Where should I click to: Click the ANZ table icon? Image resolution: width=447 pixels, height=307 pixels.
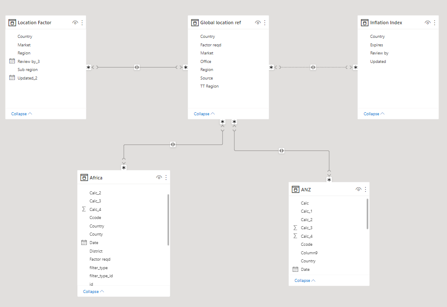point(296,190)
